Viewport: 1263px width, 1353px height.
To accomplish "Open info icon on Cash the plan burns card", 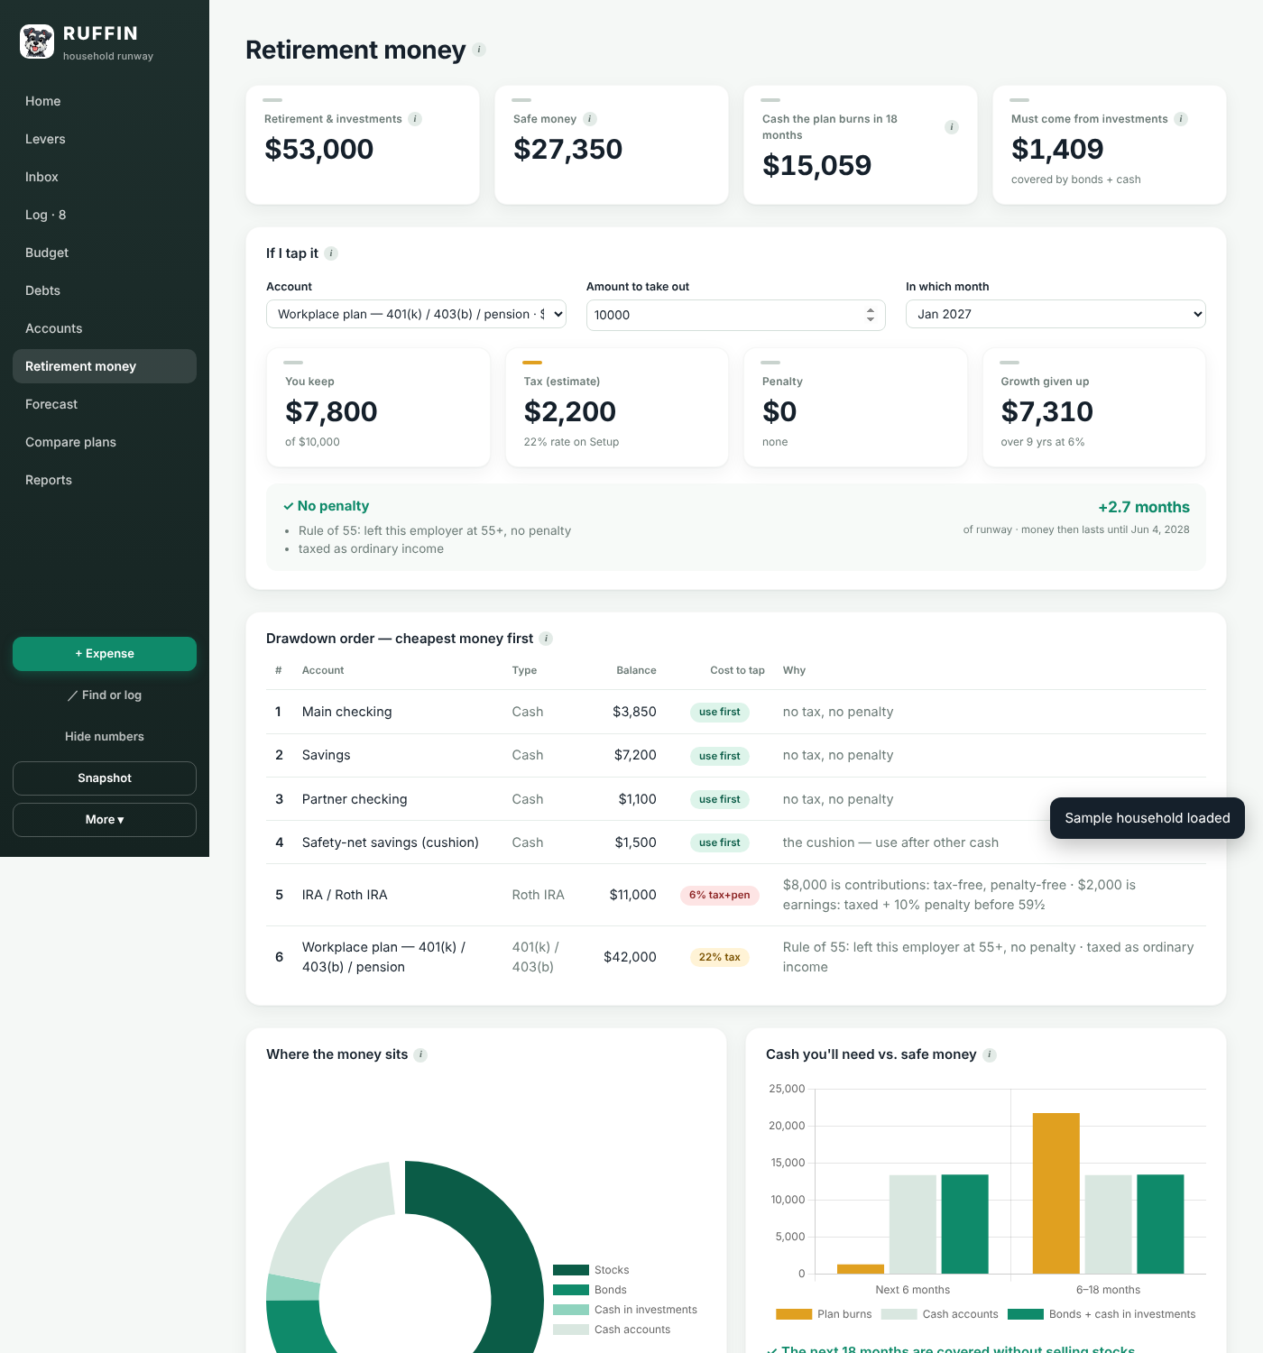I will 951,127.
